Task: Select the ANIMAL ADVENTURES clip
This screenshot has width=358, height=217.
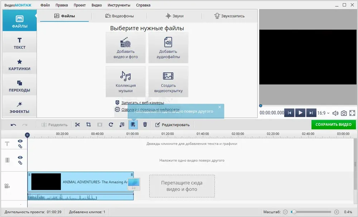Action: click(81, 182)
